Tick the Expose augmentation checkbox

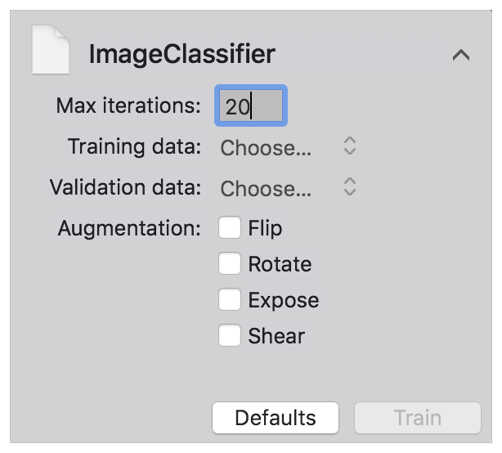pyautogui.click(x=230, y=300)
